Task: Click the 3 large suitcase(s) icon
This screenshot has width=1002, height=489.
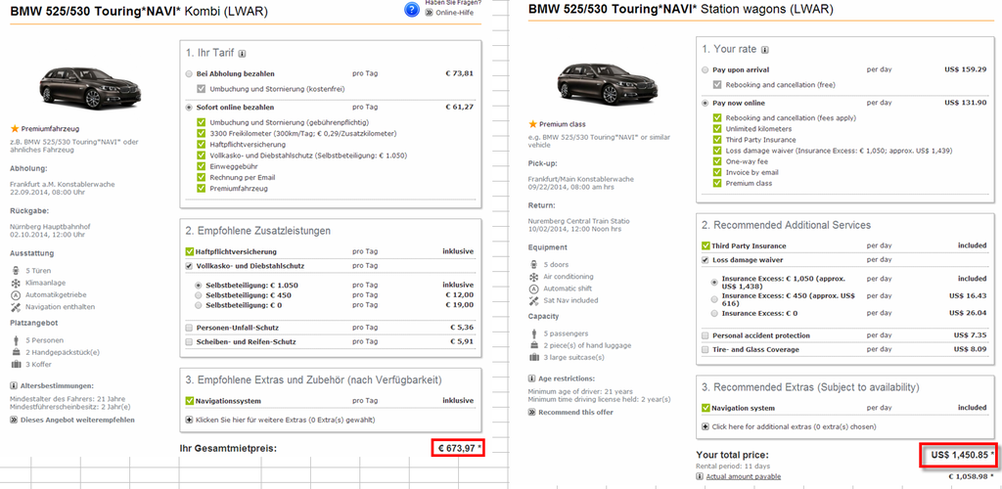Action: [x=533, y=358]
